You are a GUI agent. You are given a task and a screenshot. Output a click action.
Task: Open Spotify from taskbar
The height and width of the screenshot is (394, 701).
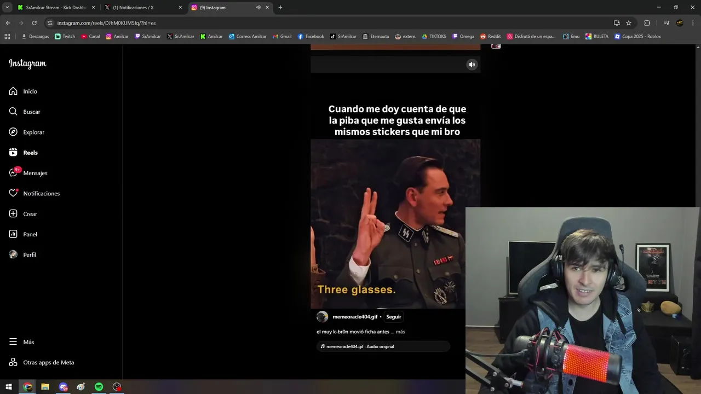click(99, 387)
